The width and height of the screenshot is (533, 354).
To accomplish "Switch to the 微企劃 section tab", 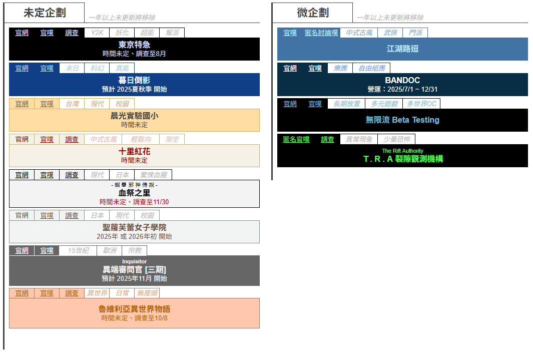I will coord(312,13).
